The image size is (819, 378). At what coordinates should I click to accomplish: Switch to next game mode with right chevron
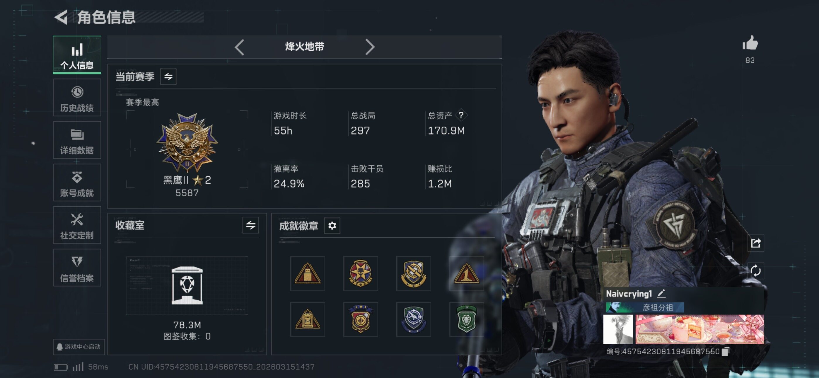click(x=370, y=47)
